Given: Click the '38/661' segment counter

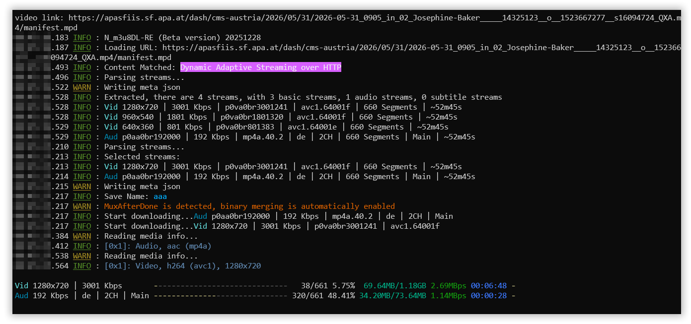Looking at the screenshot, I should click(x=314, y=286).
